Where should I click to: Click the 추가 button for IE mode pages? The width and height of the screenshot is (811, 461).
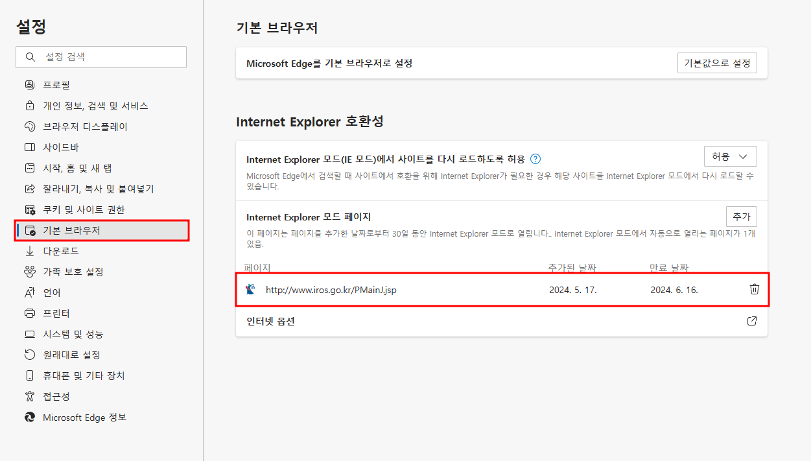pos(741,217)
